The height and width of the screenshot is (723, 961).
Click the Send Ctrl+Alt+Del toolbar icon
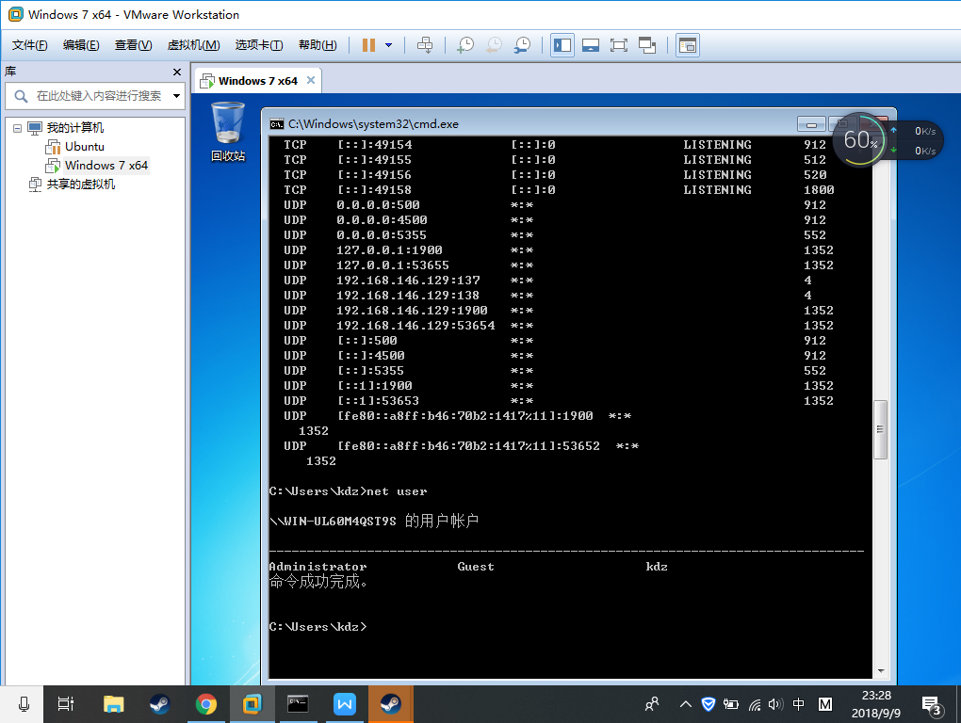[x=425, y=45]
